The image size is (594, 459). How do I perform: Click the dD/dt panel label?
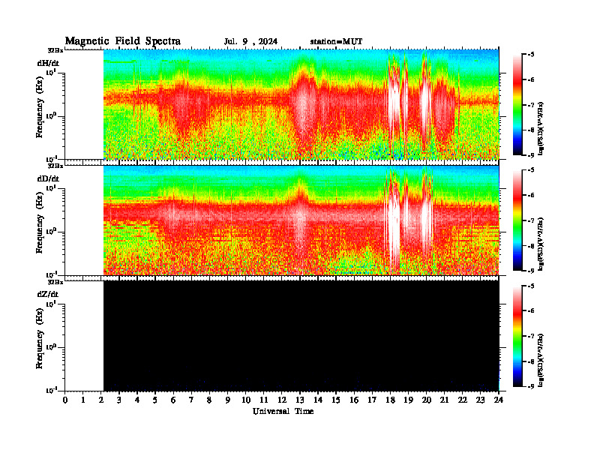[x=48, y=178]
